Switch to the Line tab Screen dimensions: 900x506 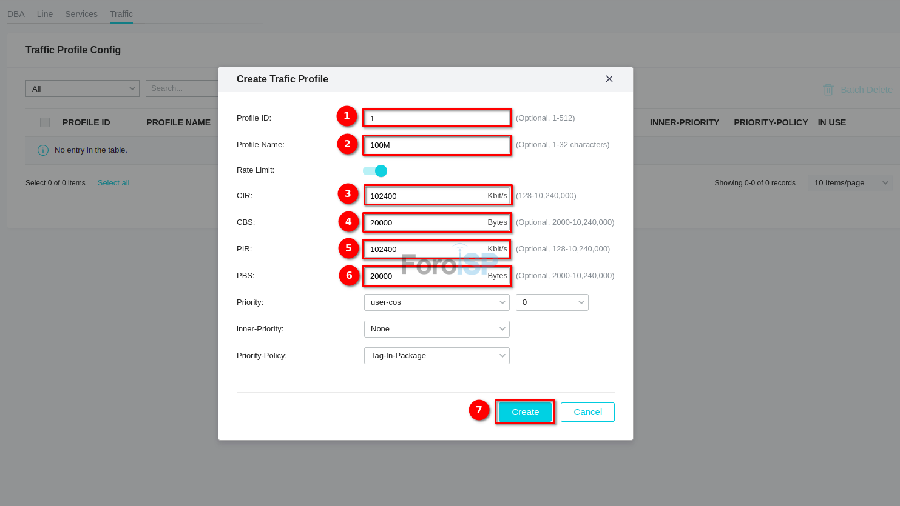tap(45, 14)
